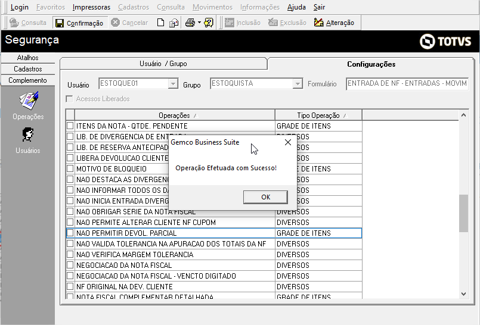The height and width of the screenshot is (325, 480).
Task: Check NAO INFORMAR TODOS OS DADOS row checkbox
Action: pyautogui.click(x=70, y=190)
